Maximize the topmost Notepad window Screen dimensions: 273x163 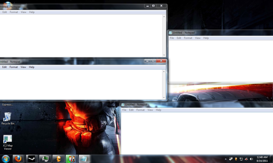(x=153, y=6)
